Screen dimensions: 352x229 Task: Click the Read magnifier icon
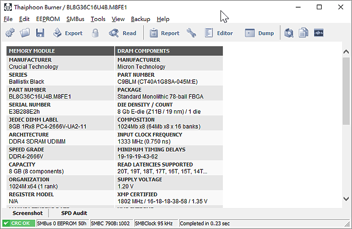click(114, 33)
